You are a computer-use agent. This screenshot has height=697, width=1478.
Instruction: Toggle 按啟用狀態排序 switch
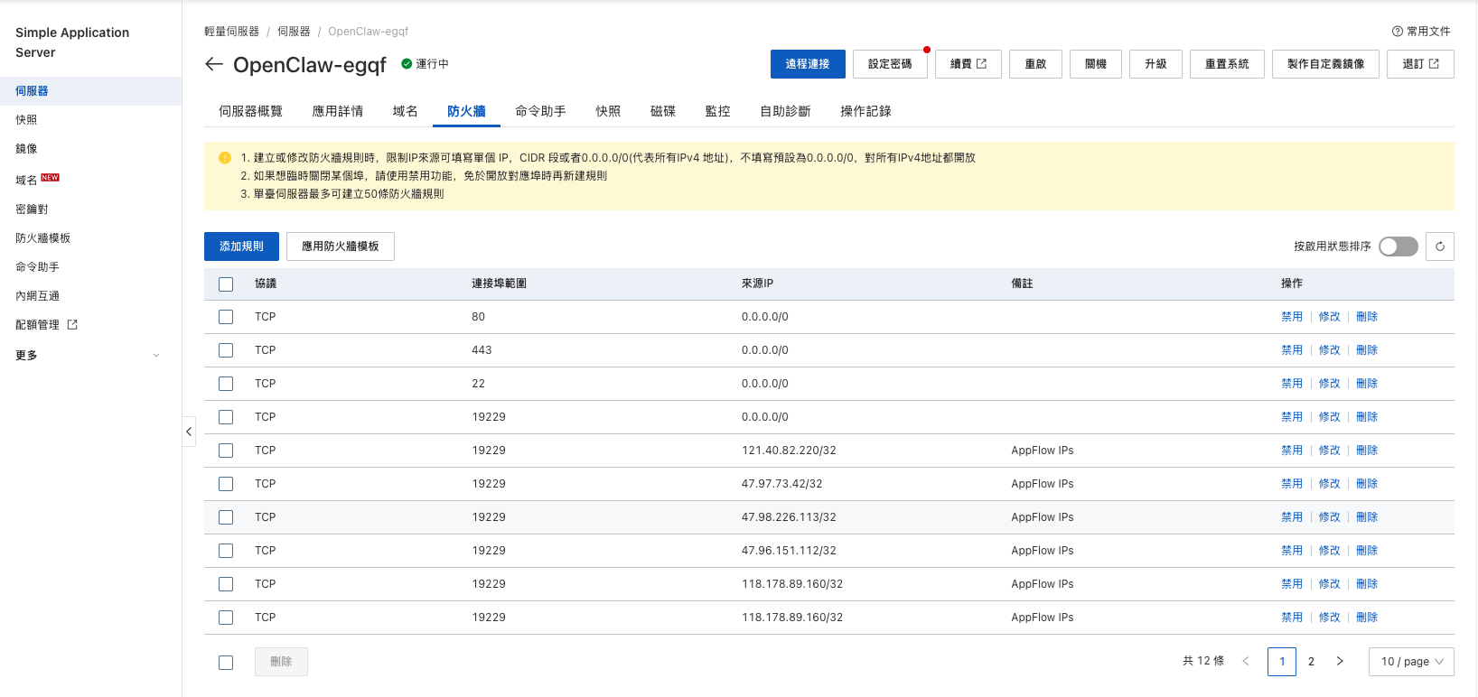(x=1398, y=246)
